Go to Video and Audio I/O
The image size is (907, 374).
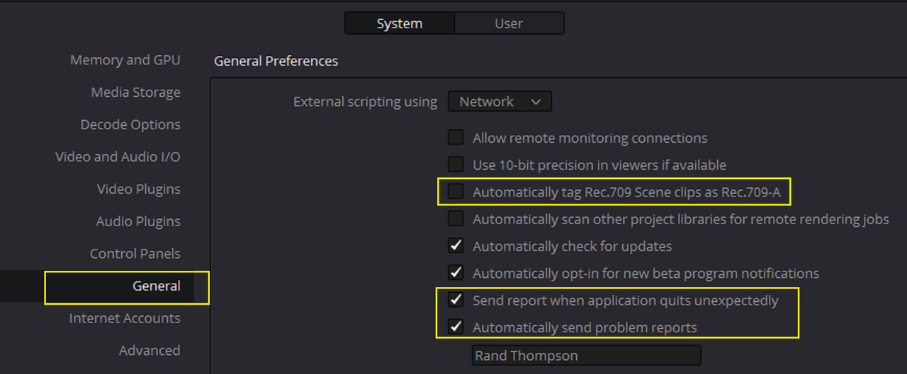point(118,157)
